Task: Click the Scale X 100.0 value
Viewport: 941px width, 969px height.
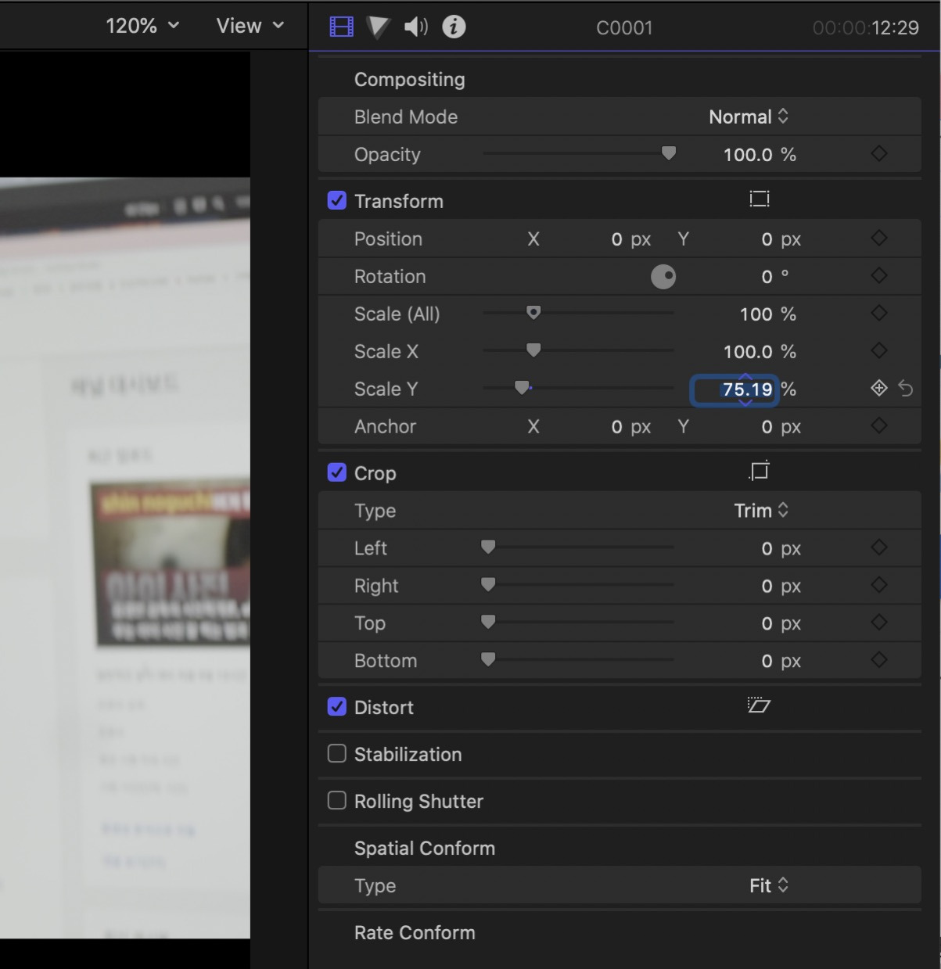Action: point(748,352)
